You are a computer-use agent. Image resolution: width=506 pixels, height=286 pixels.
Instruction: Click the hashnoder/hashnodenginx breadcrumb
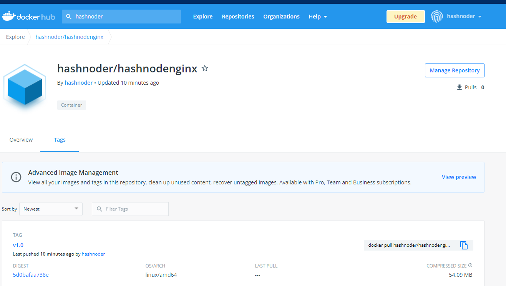coord(70,37)
